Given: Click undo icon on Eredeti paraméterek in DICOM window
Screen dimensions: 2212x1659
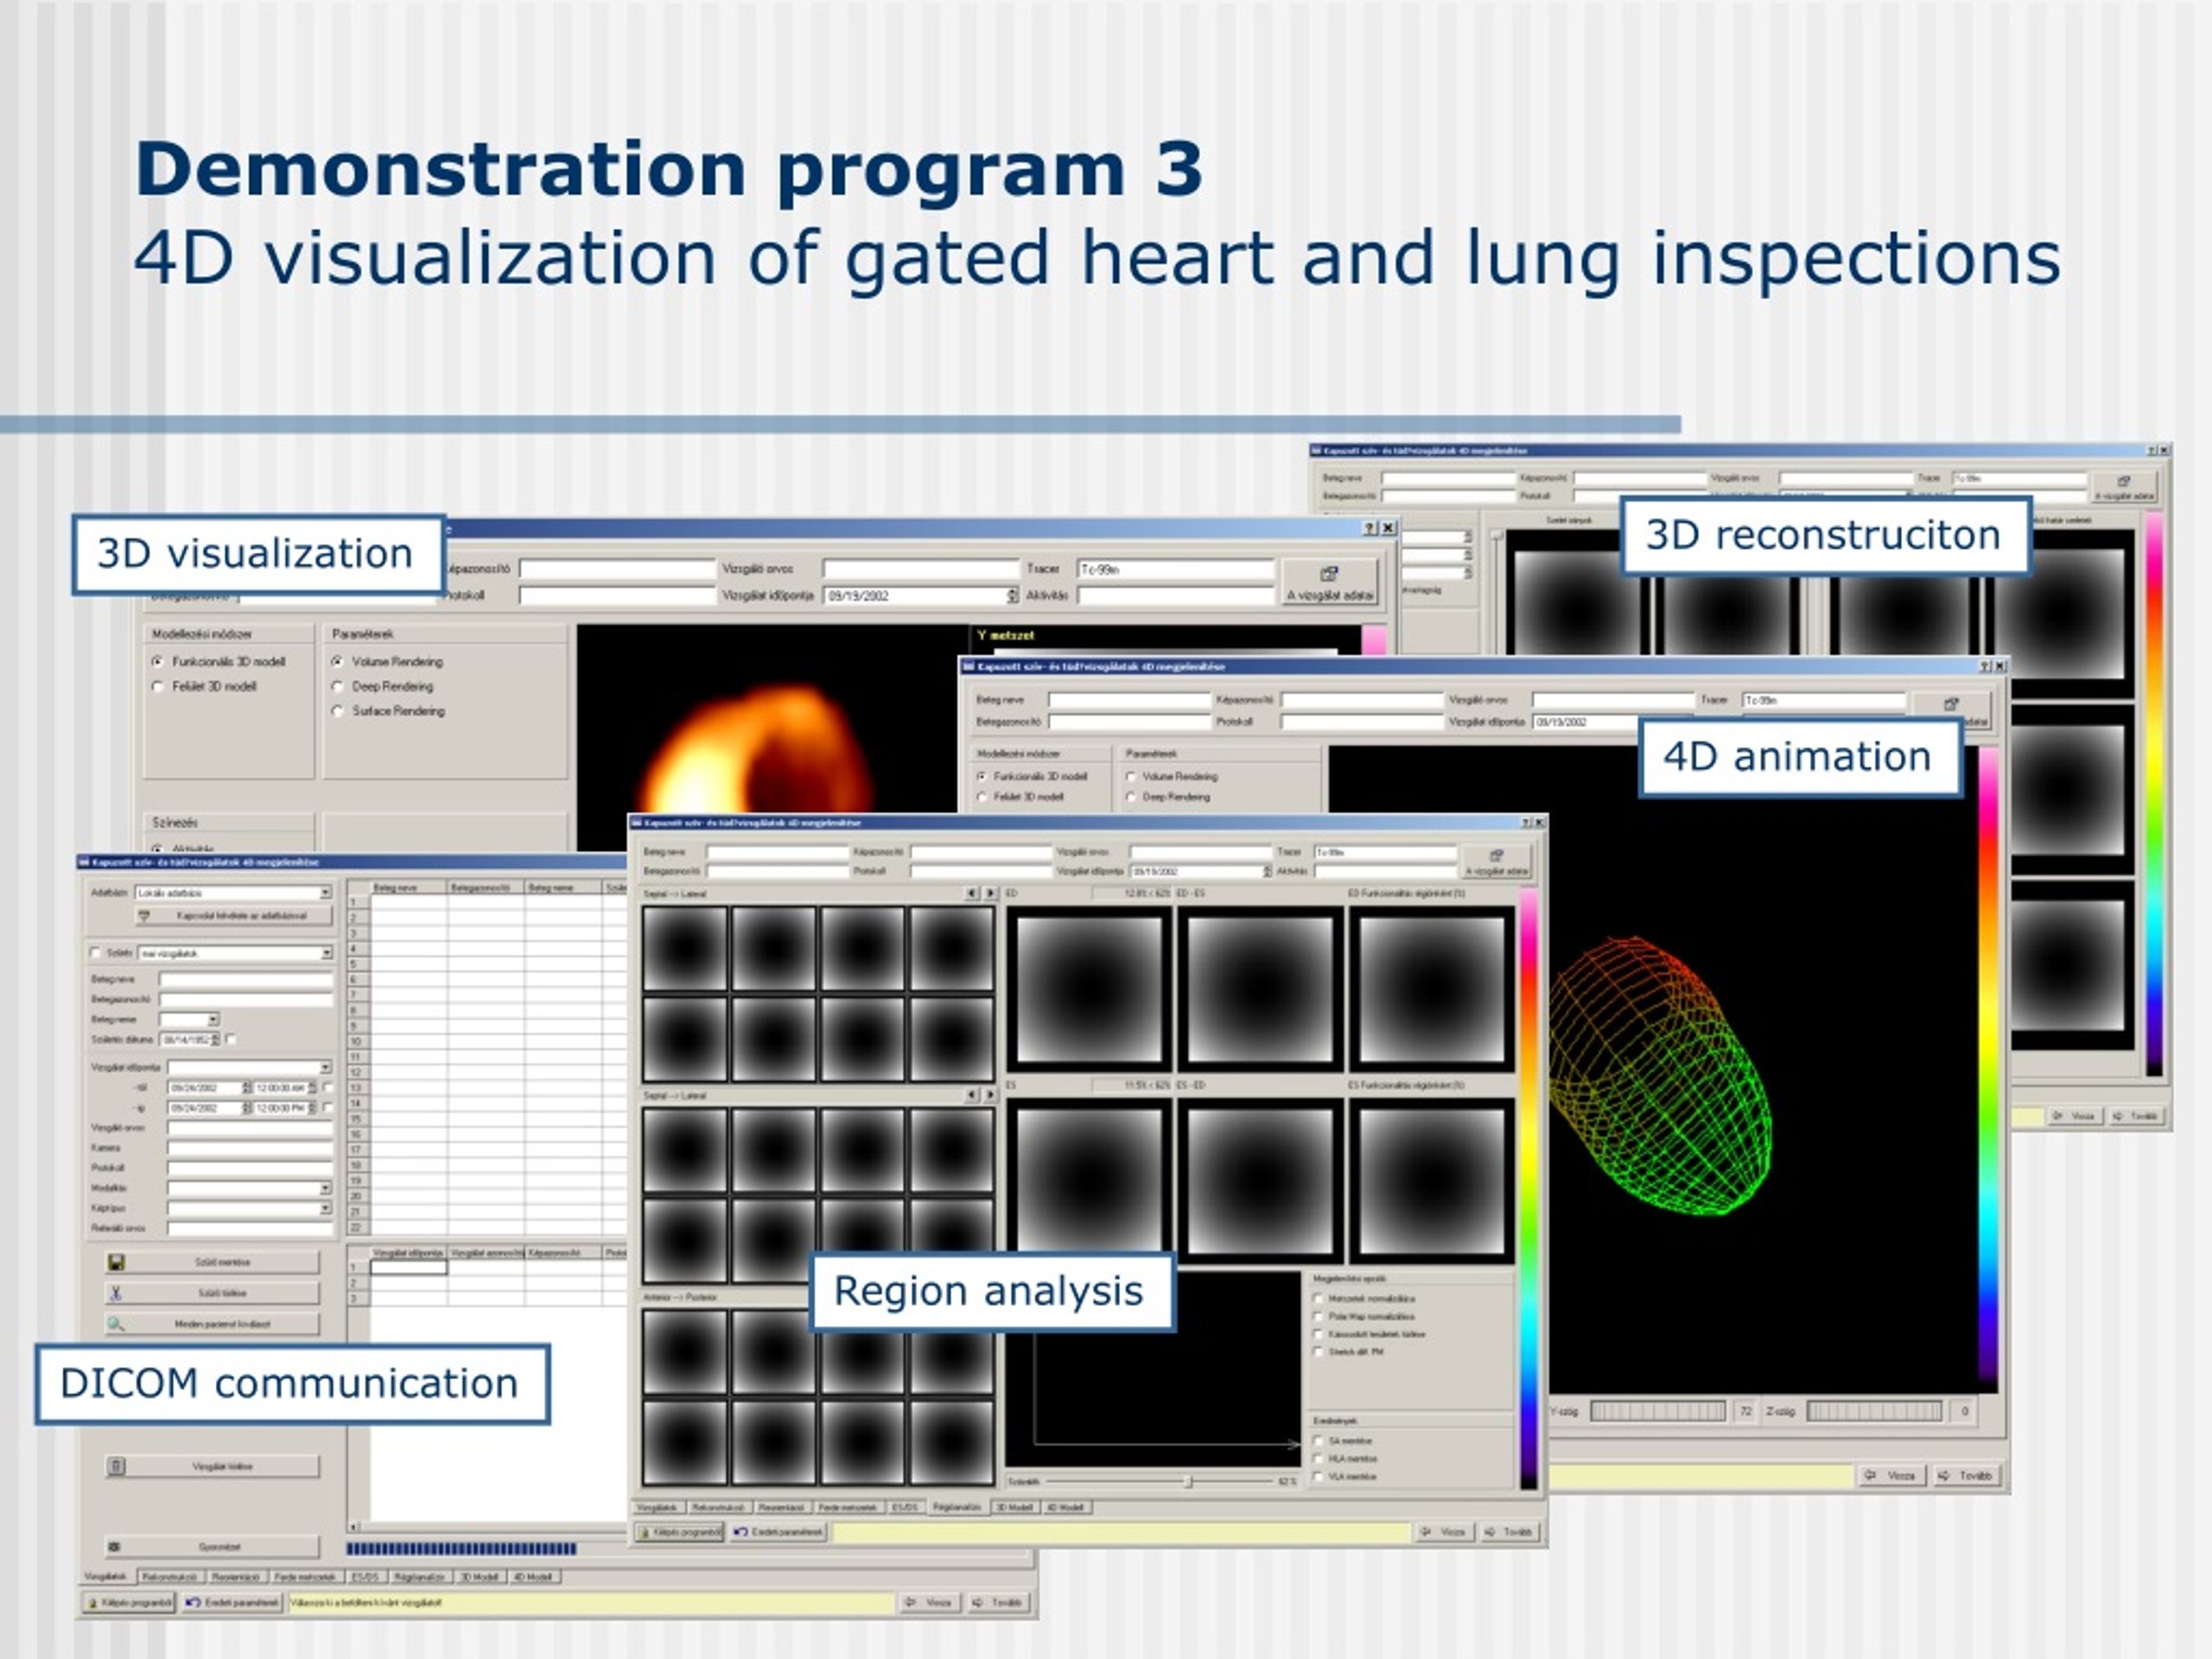Looking at the screenshot, I should pyautogui.click(x=193, y=1602).
